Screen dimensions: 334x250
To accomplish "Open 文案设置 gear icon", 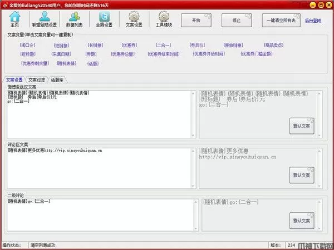I will [x=134, y=19].
